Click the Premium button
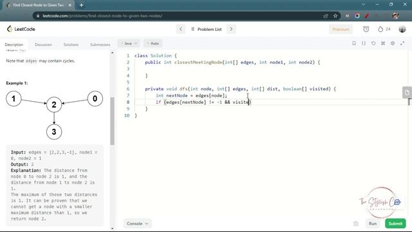412x232 pixels. [341, 29]
